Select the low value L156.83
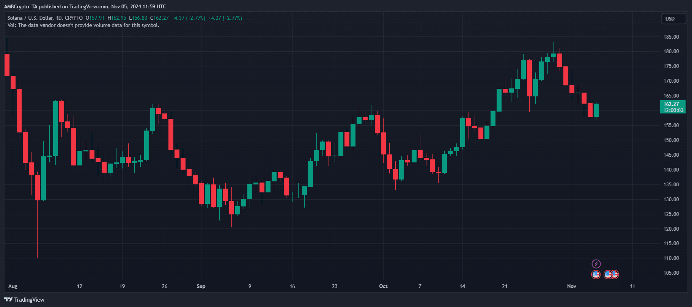 pos(138,18)
